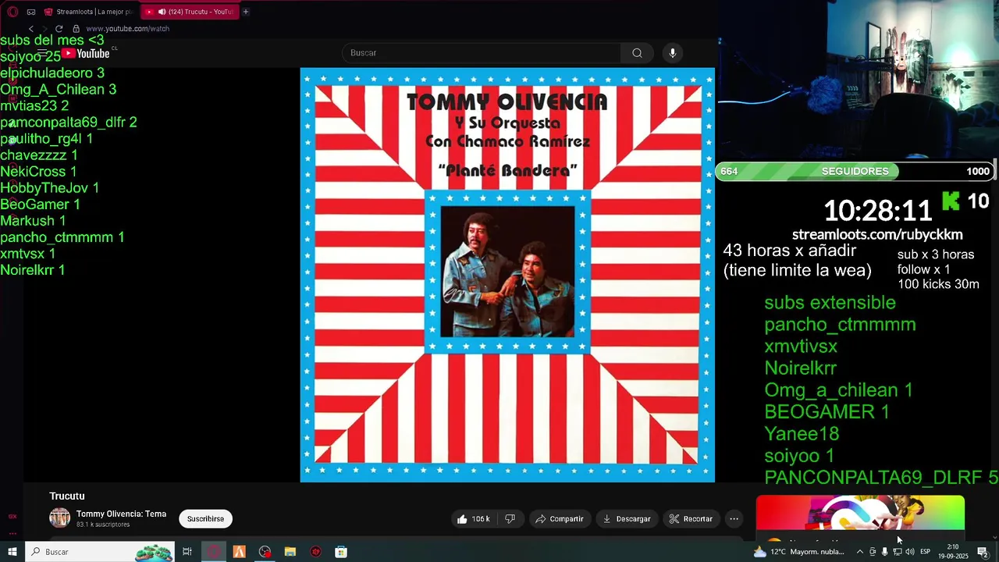Reload the YouTube page
Viewport: 999px width, 562px height.
tap(59, 29)
